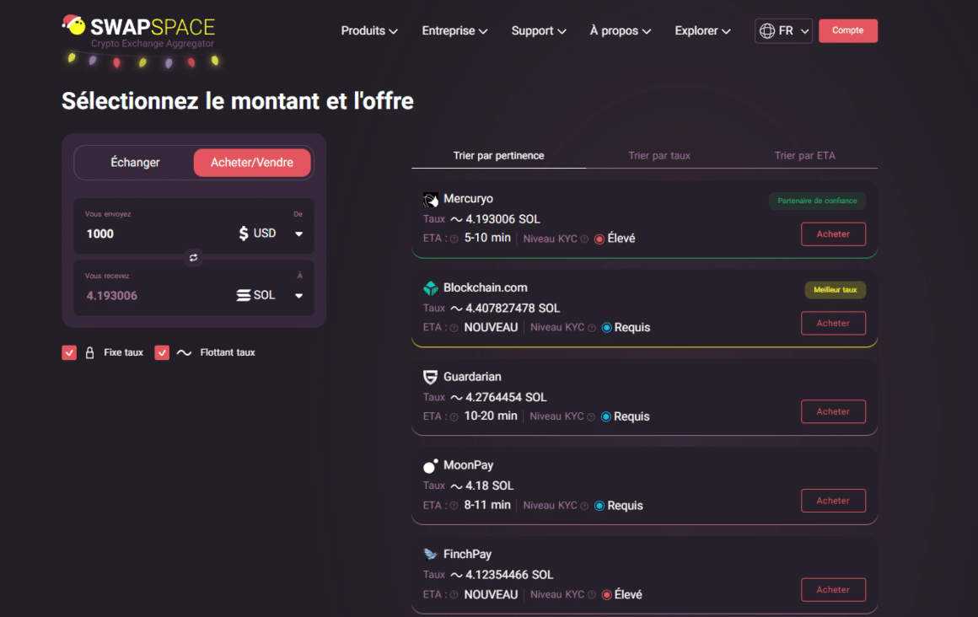The width and height of the screenshot is (978, 617).
Task: Click the FinchPay bird icon
Action: (x=431, y=555)
